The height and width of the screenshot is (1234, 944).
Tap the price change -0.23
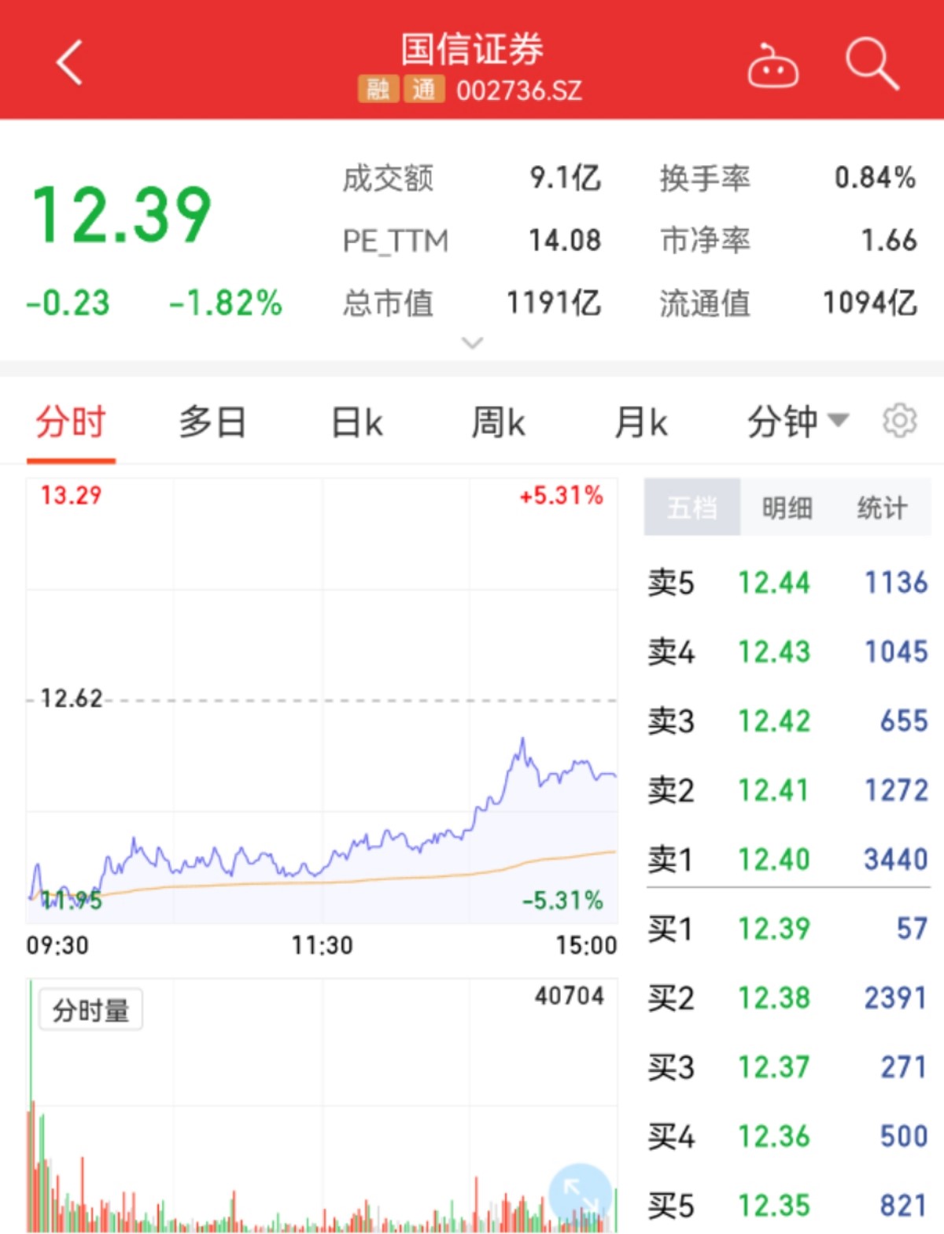point(68,304)
